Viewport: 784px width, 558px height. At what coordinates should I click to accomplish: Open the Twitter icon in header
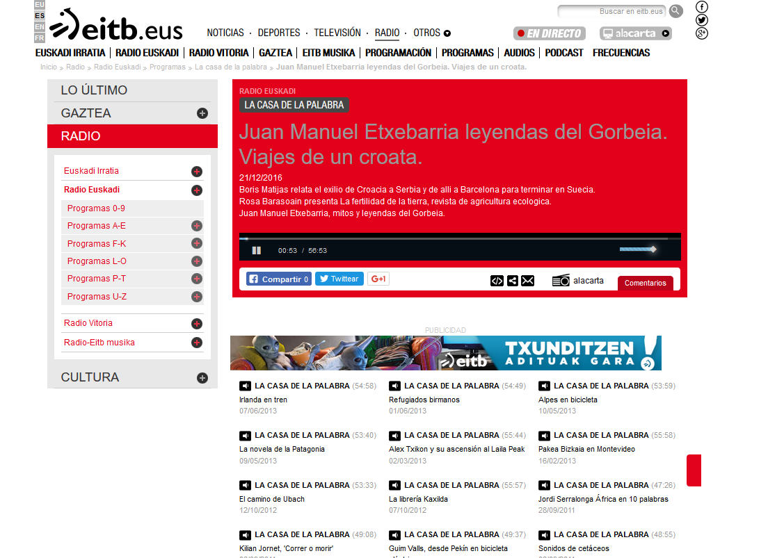point(702,20)
